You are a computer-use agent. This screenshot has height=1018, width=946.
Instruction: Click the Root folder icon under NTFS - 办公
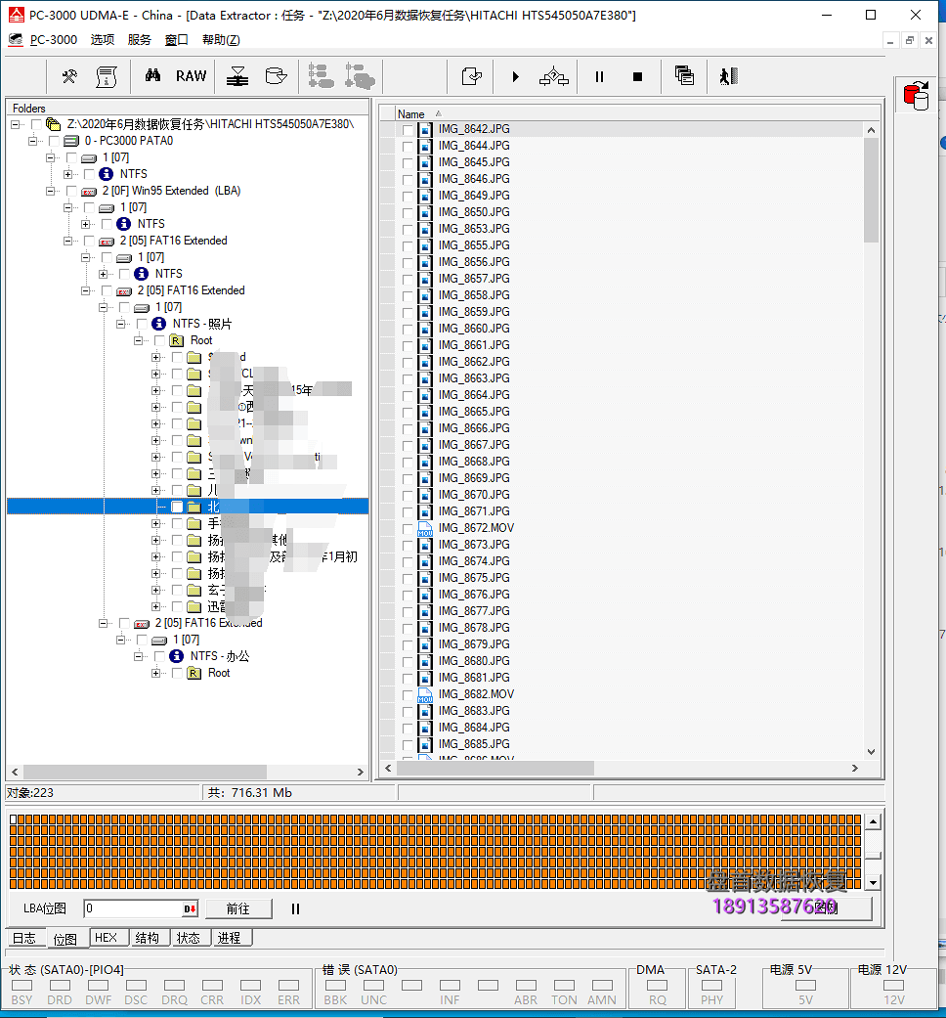(194, 673)
